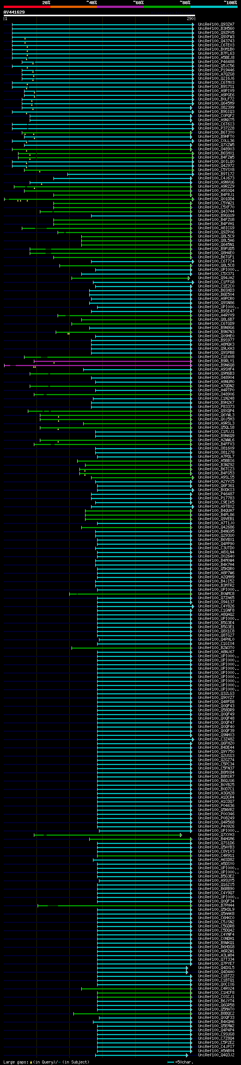Open hit UniRef100_Q43743
This screenshot has width=241, height=1065.
click(x=216, y=41)
